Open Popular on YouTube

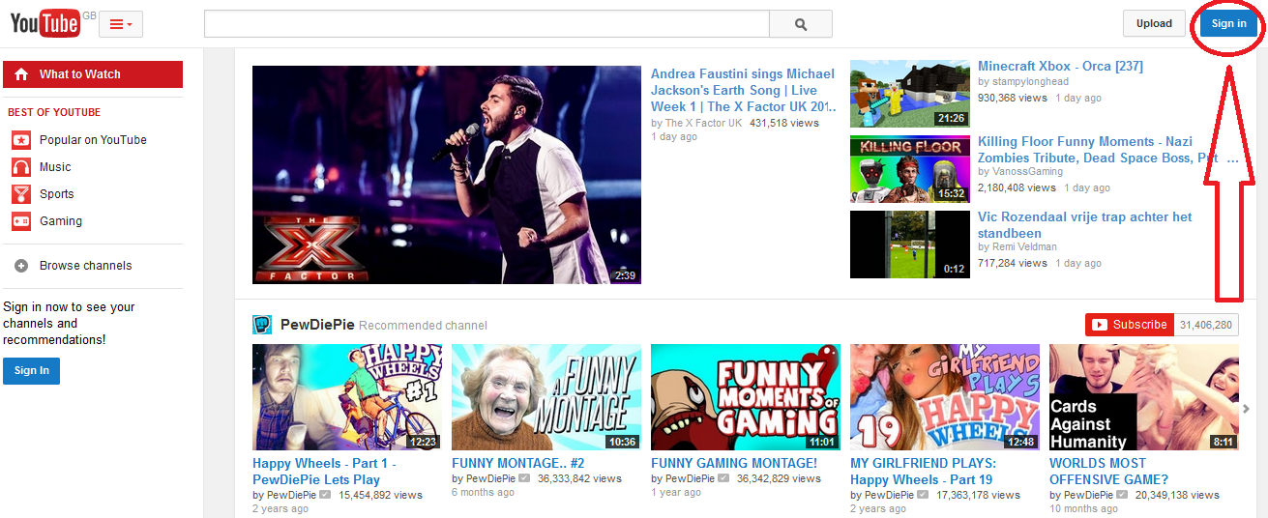(x=93, y=140)
